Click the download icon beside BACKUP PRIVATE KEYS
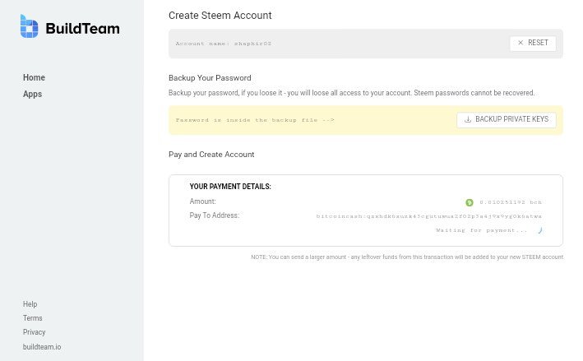The height and width of the screenshot is (361, 583). 468,119
